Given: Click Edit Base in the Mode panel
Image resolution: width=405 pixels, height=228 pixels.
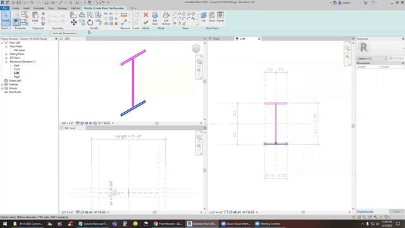Looking at the screenshot, I should pyautogui.click(x=155, y=18).
